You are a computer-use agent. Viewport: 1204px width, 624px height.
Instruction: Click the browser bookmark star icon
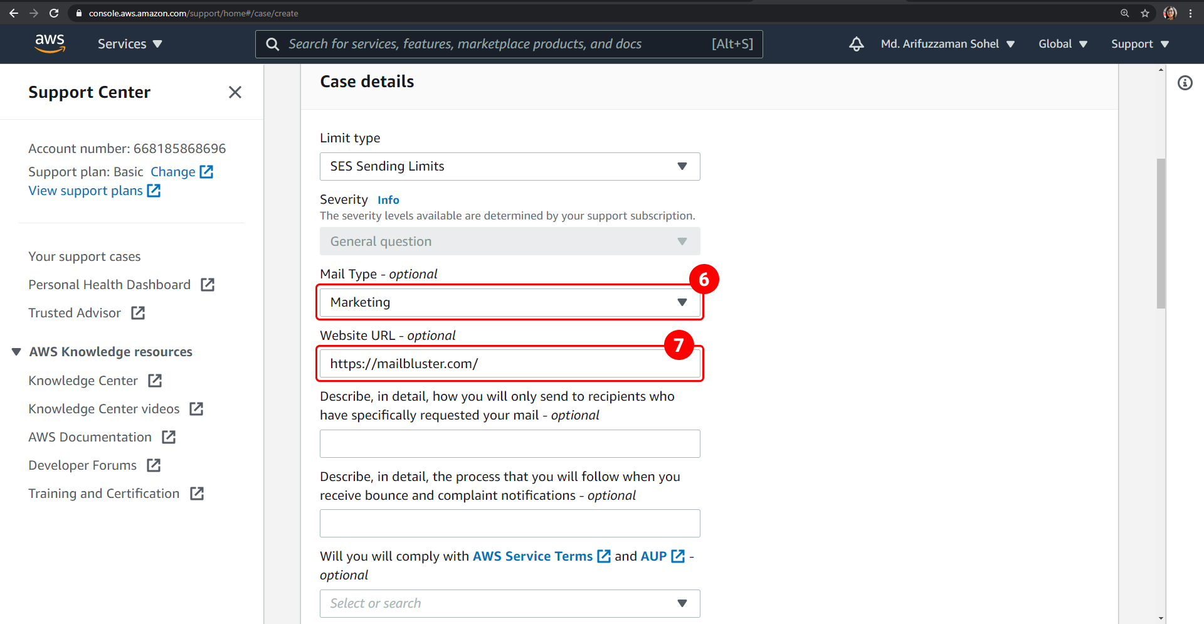coord(1146,13)
